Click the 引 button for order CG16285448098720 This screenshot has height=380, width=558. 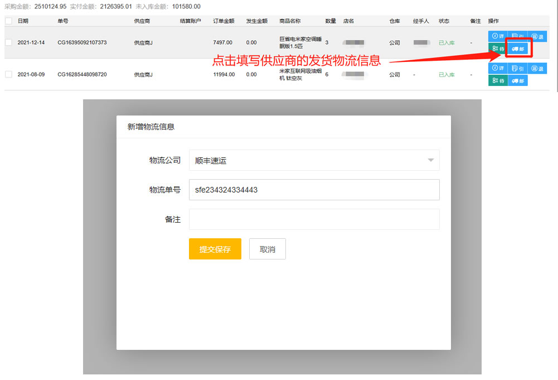[517, 69]
